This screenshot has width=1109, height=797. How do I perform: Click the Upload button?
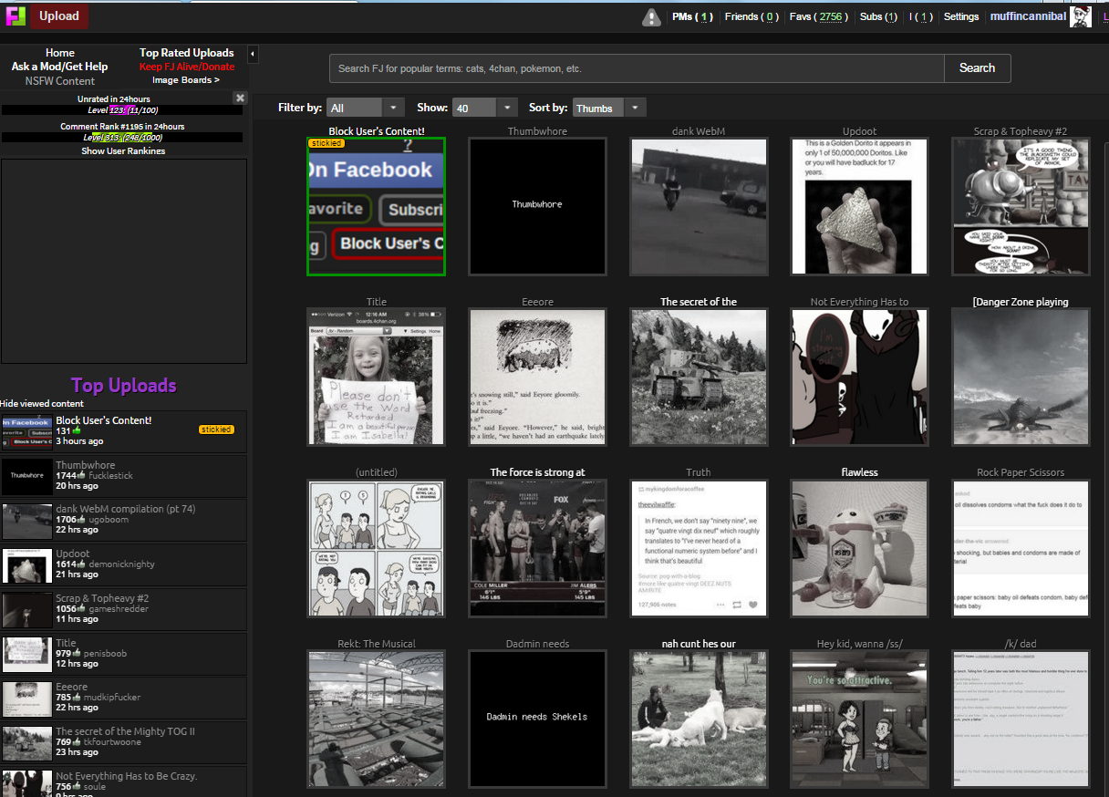tap(59, 16)
